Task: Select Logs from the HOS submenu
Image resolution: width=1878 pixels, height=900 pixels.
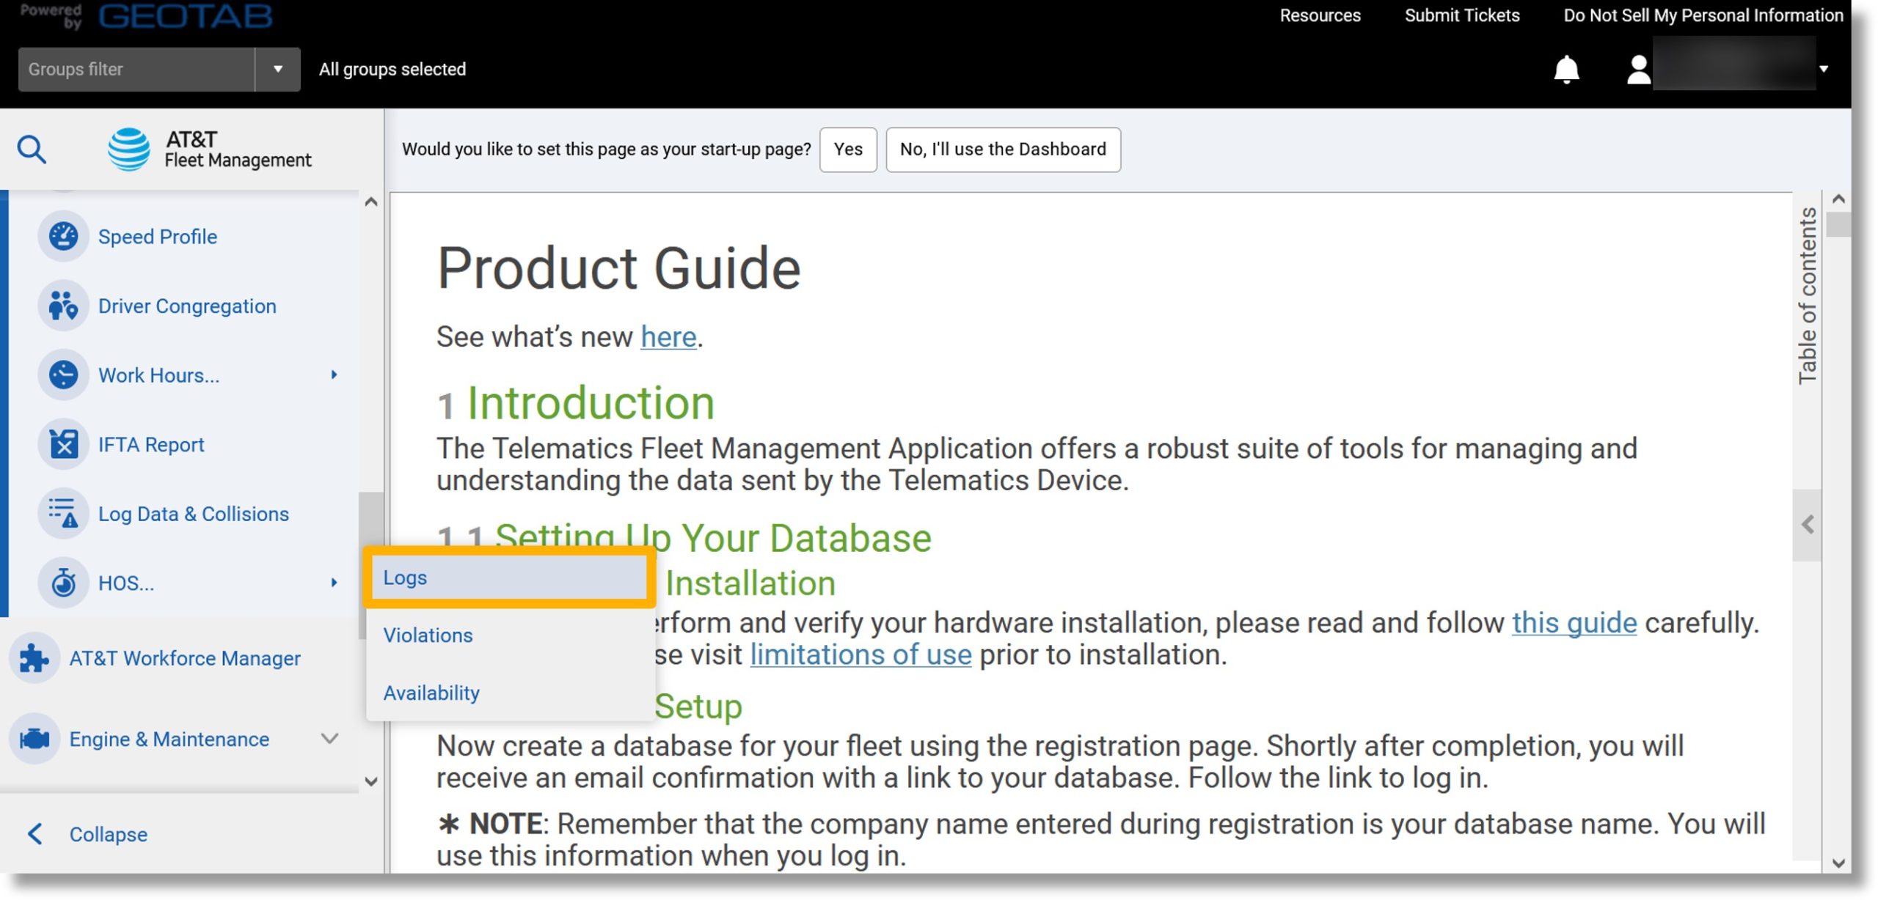Action: point(405,577)
